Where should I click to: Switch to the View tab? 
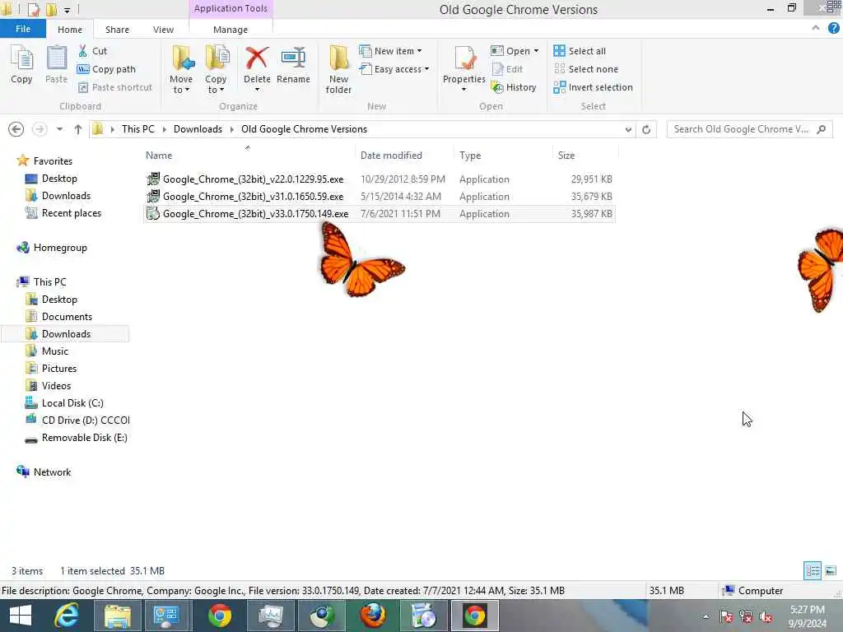coord(163,30)
